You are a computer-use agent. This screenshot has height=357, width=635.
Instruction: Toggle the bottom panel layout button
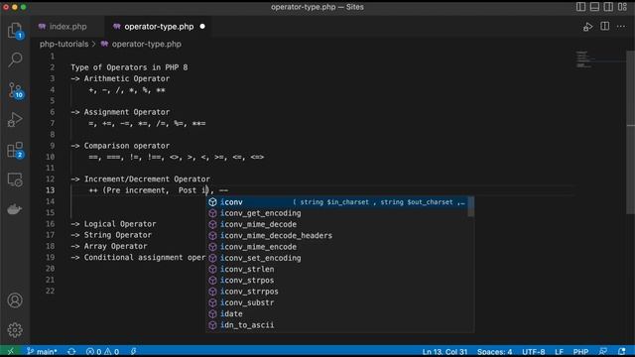pyautogui.click(x=594, y=7)
